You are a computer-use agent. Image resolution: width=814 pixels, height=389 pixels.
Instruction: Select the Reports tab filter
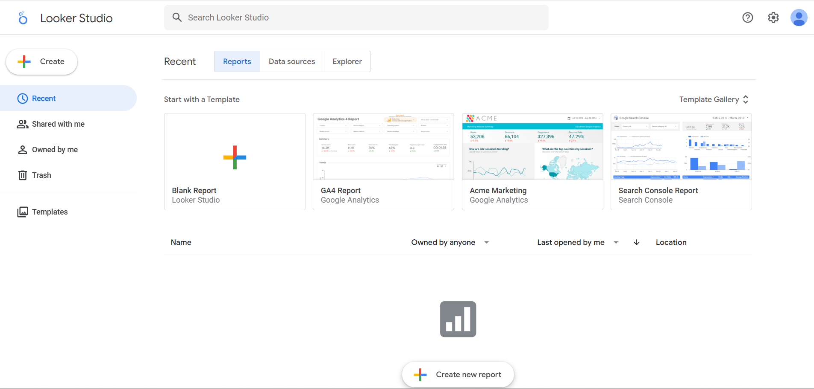(x=237, y=61)
